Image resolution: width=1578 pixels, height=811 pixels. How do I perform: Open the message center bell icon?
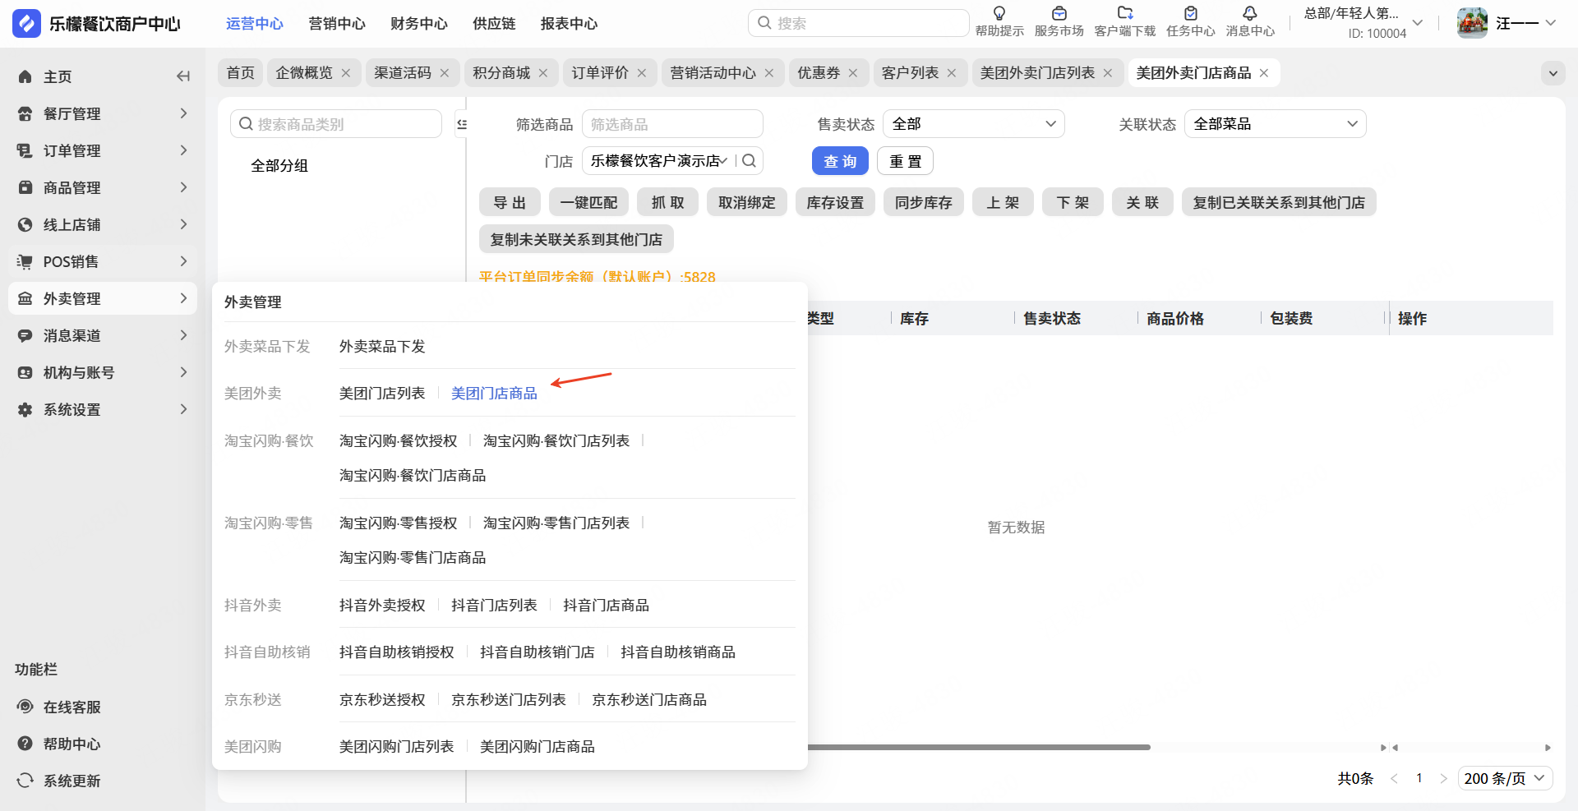(x=1249, y=14)
